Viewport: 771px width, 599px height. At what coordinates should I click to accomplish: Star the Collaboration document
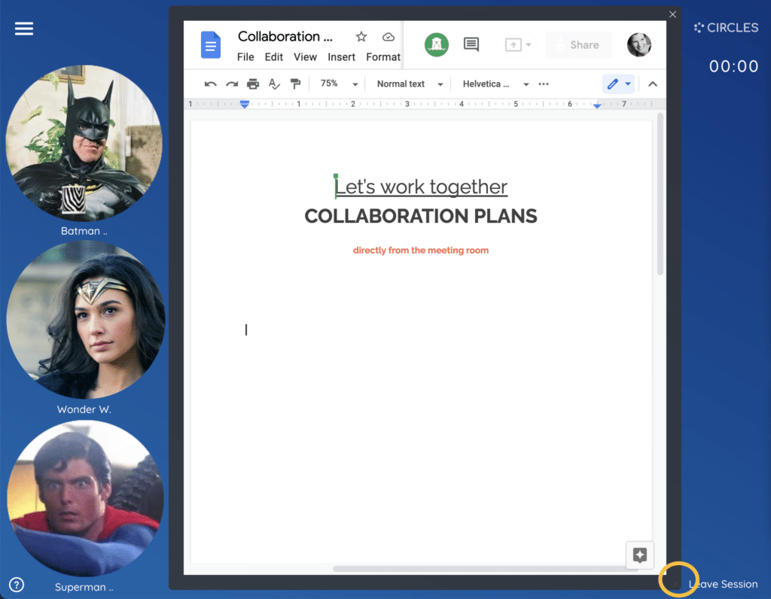coord(361,37)
